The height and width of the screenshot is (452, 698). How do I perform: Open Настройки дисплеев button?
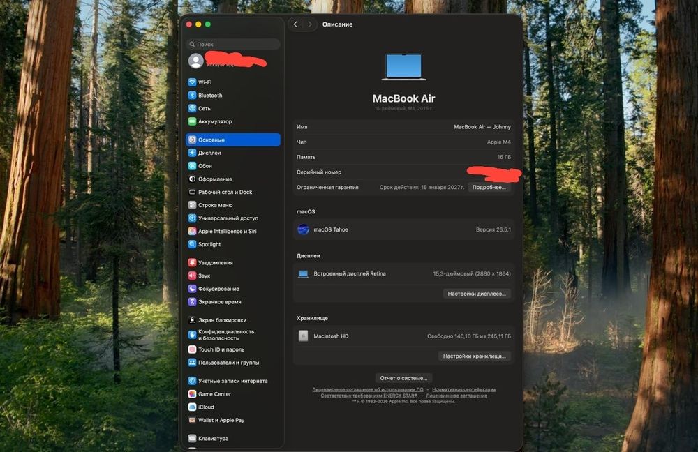tap(477, 294)
